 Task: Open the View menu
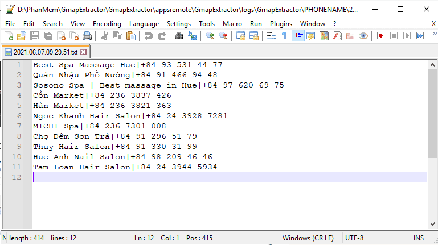coord(77,24)
